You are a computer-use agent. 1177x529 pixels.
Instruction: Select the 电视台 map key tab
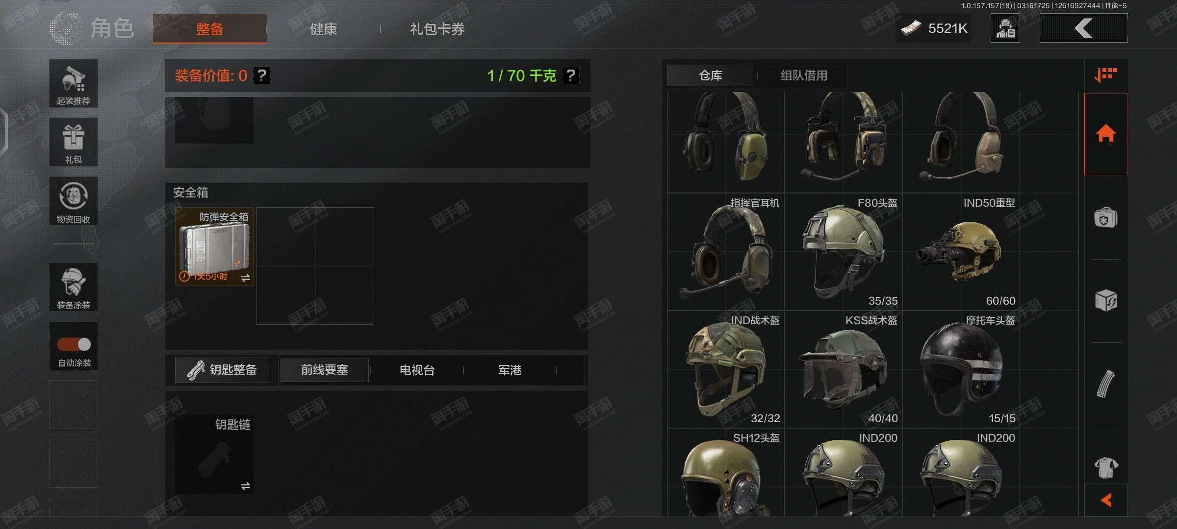coord(417,370)
